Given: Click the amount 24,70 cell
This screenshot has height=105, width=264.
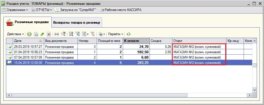Looking at the screenshot, I should pos(136,46).
